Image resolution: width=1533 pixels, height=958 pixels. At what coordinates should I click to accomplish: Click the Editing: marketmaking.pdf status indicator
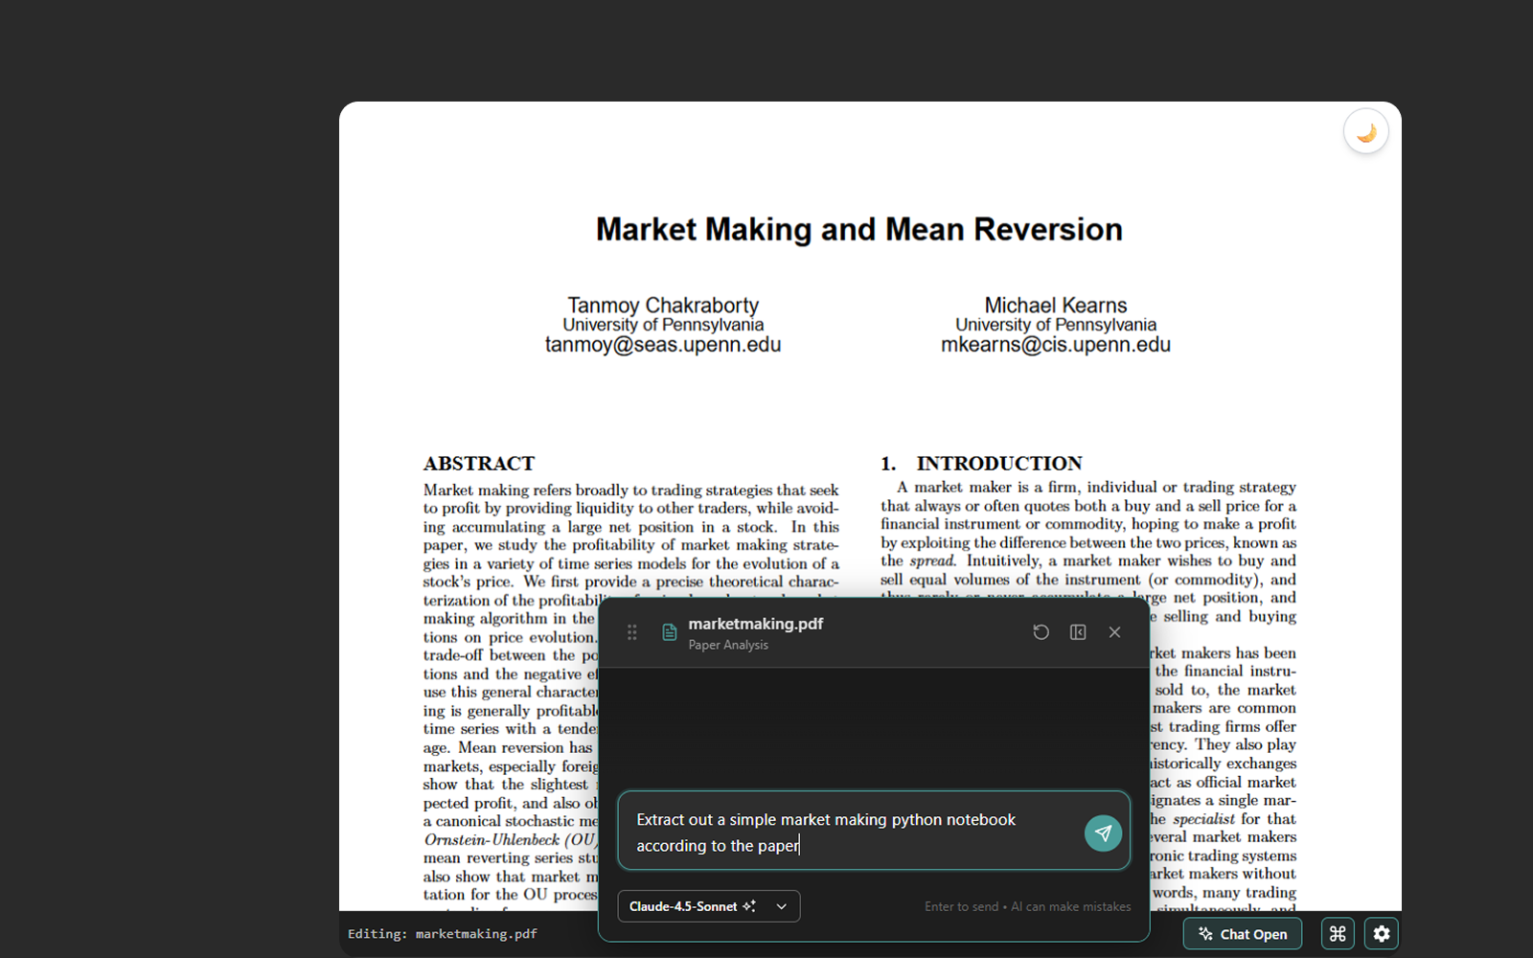442,933
